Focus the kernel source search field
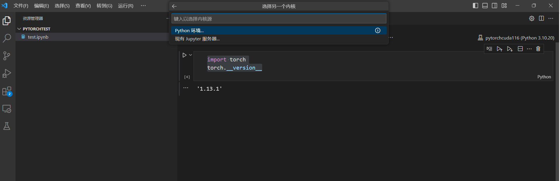 tap(279, 19)
